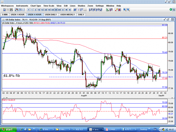Click the zoom in magnifier icon

coord(124,10)
